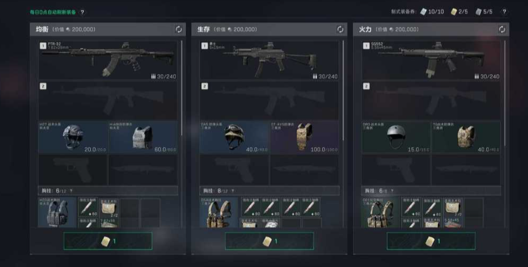Refresh the 生存 loadout panel
The height and width of the screenshot is (267, 528).
click(340, 29)
